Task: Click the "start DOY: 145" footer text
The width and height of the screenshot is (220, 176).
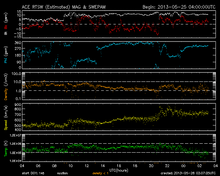Action: click(33, 173)
